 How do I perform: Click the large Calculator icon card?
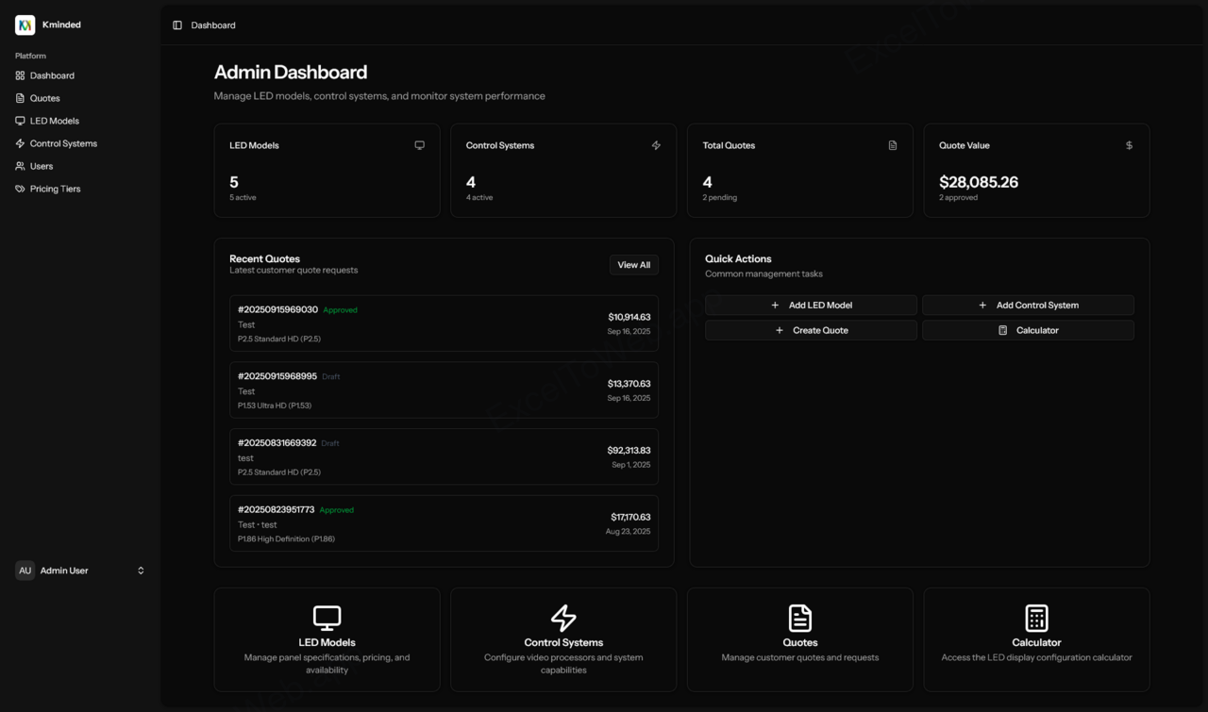[x=1036, y=619]
